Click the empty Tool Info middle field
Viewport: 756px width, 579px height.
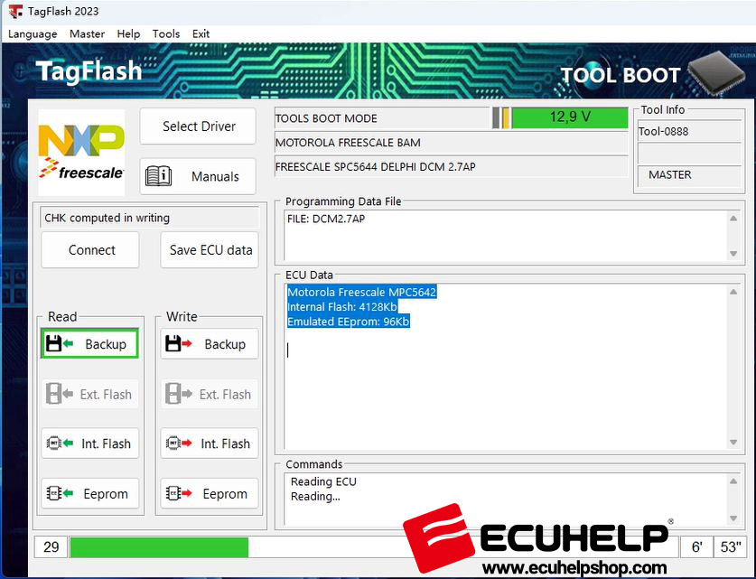pos(689,154)
